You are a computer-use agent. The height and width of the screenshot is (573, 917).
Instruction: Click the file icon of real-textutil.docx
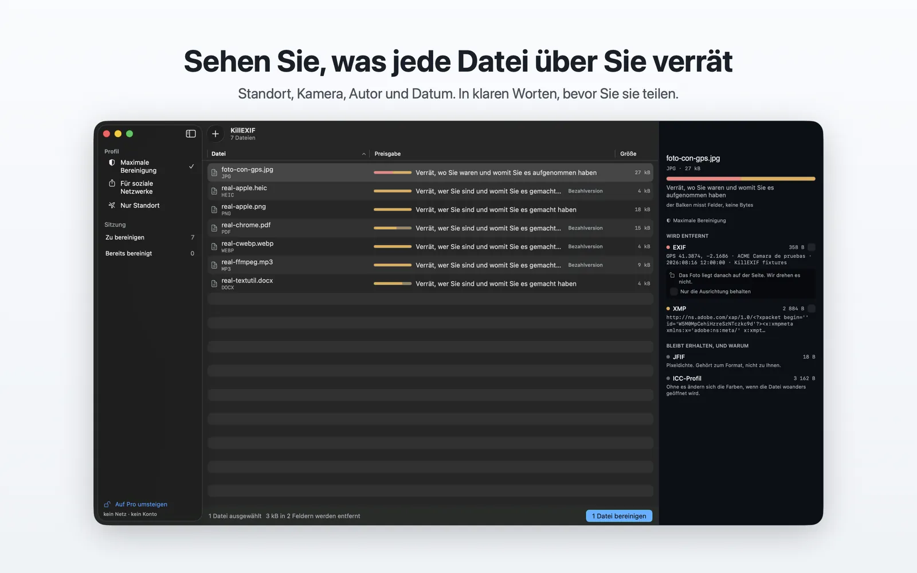214,284
